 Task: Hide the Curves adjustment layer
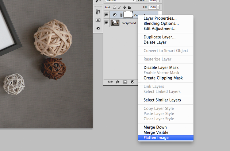point(106,15)
